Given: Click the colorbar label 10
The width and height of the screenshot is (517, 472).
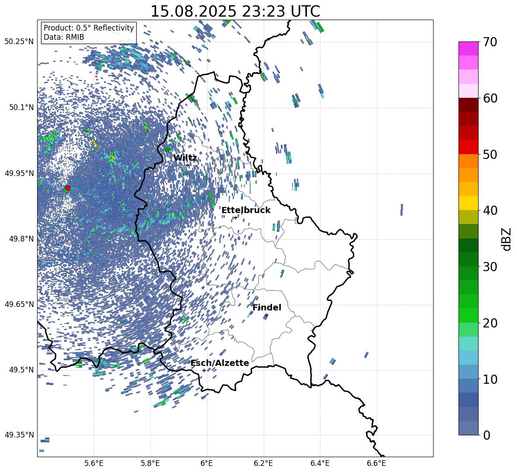Looking at the screenshot, I should [490, 379].
